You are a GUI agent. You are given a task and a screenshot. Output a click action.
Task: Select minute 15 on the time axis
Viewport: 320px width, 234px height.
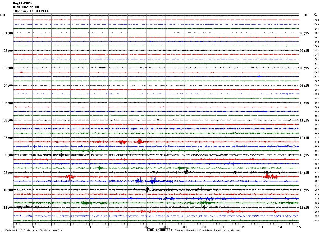(299, 227)
